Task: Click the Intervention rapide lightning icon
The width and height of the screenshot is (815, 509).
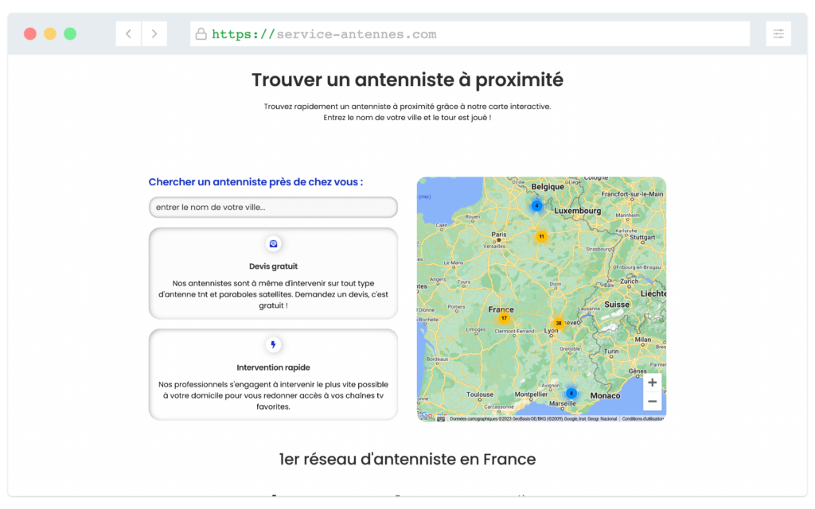Action: tap(273, 344)
